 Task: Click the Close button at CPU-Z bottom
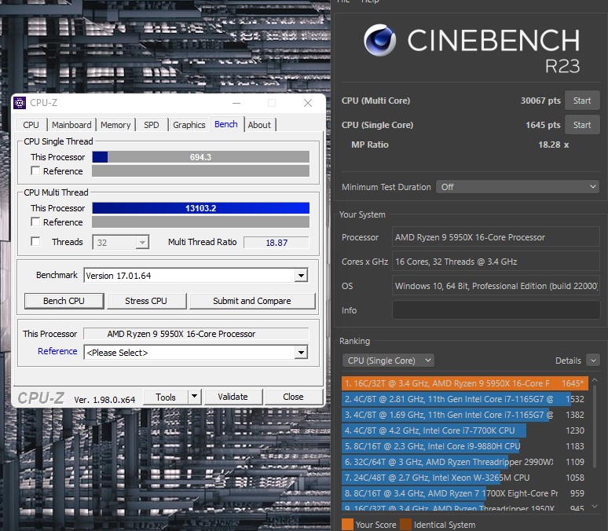point(293,397)
